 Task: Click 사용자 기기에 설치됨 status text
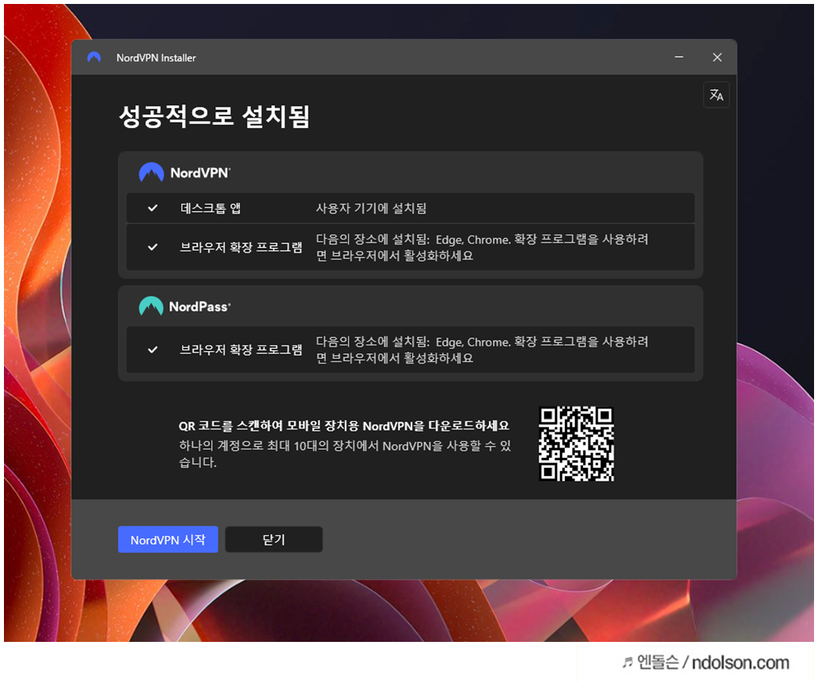371,208
